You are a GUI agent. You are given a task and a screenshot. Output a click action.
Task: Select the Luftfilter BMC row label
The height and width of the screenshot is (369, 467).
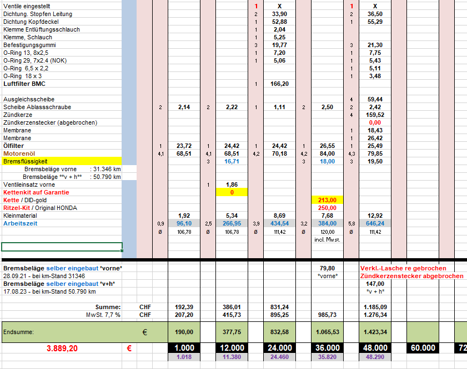24,84
